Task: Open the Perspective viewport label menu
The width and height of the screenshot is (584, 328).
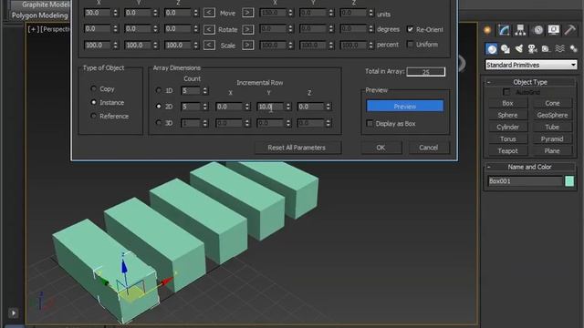Action: pyautogui.click(x=55, y=29)
